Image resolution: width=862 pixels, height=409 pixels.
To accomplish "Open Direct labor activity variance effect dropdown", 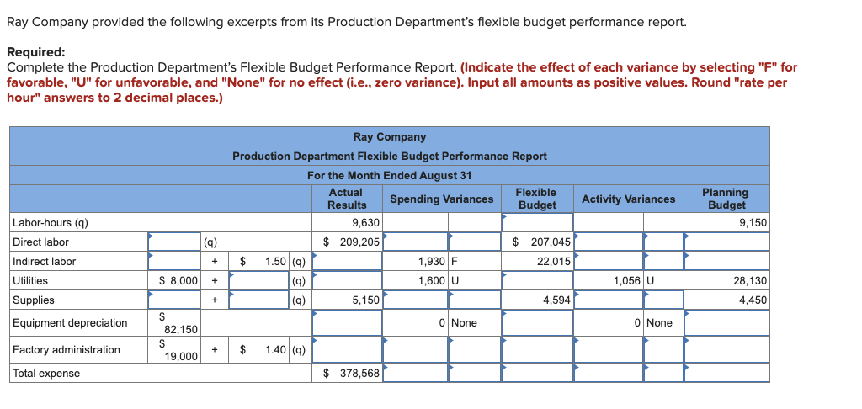I will pos(663,242).
